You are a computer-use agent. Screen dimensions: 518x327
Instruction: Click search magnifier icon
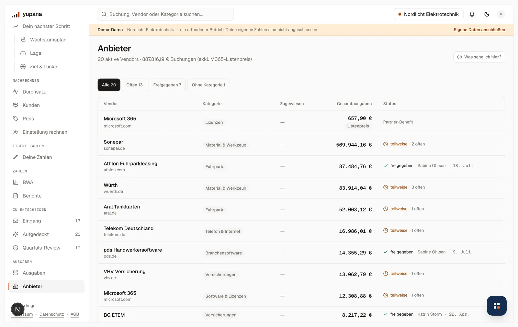pyautogui.click(x=104, y=14)
